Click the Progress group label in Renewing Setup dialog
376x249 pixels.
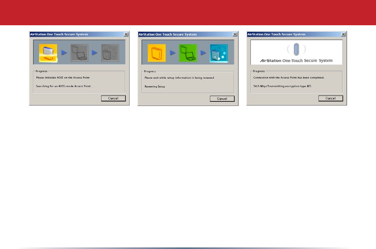click(x=150, y=71)
